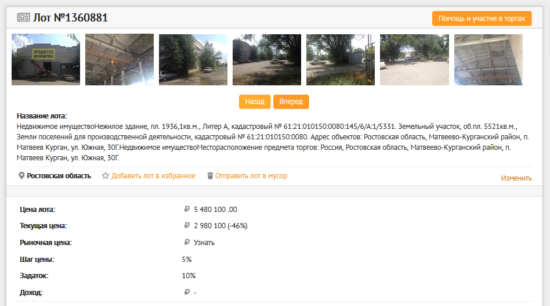
Task: Show next photos with Вперед
Action: point(291,102)
